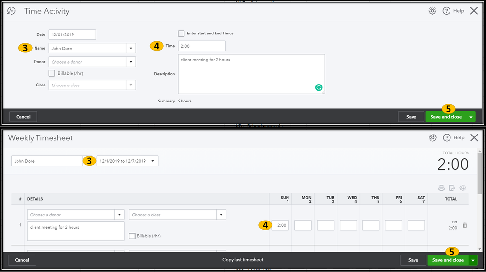Viewport: 486px width, 272px height.
Task: Print the weekly timesheet
Action: 441,188
